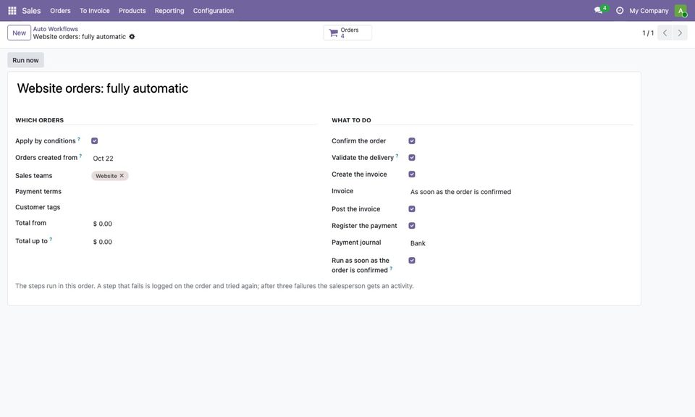Image resolution: width=695 pixels, height=417 pixels.
Task: Show help for Orders created from
Action: click(x=80, y=156)
